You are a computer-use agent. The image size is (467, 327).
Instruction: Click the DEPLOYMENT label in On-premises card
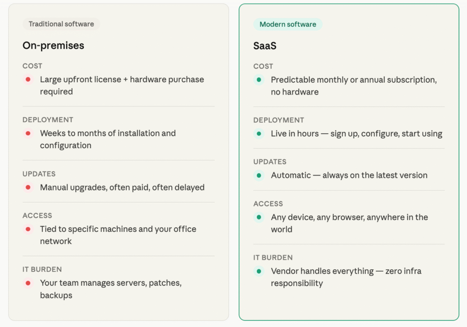coord(48,120)
